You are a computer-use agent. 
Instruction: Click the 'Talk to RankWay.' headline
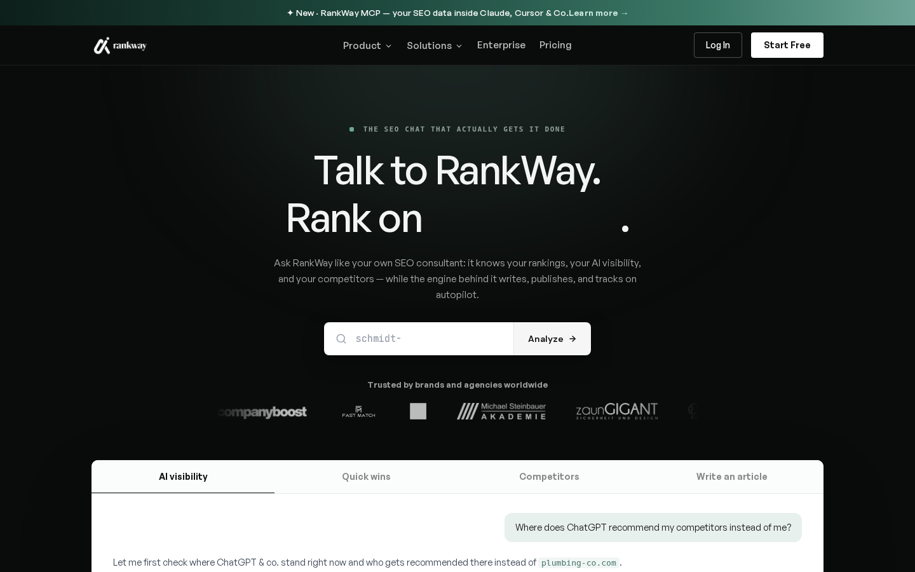pos(457,170)
